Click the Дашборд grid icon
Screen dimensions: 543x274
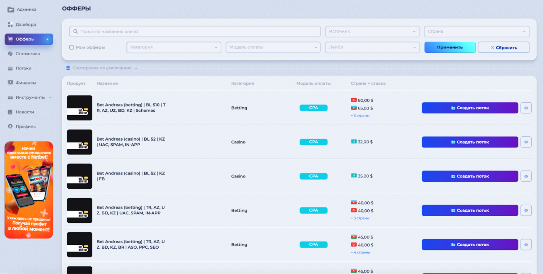10,25
